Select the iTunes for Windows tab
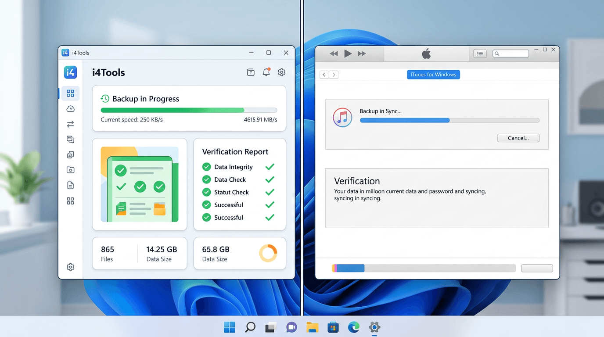This screenshot has height=337, width=604. click(433, 75)
